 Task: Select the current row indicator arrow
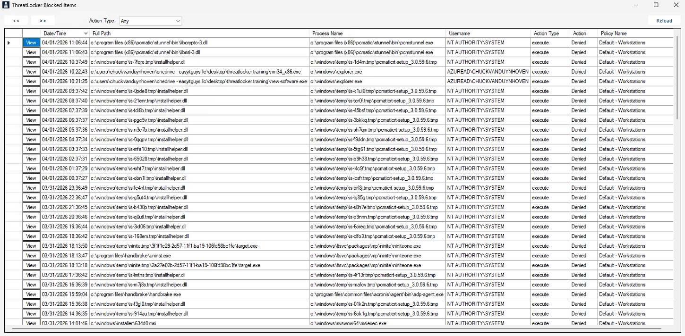[x=9, y=42]
